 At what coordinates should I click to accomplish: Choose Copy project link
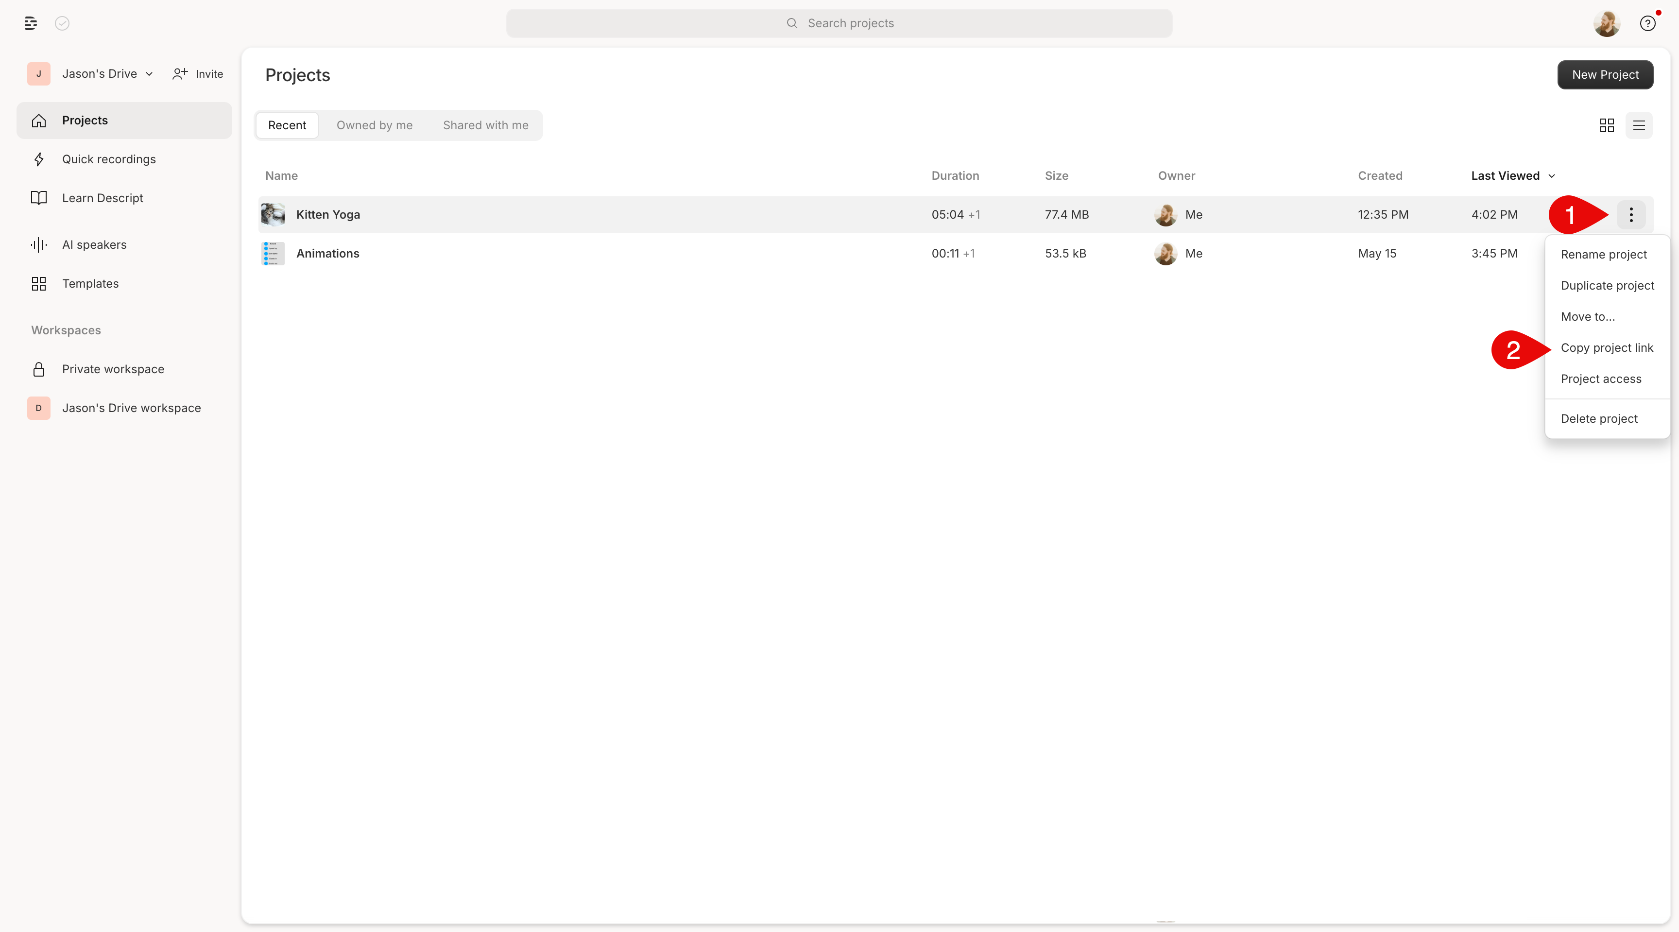1607,348
